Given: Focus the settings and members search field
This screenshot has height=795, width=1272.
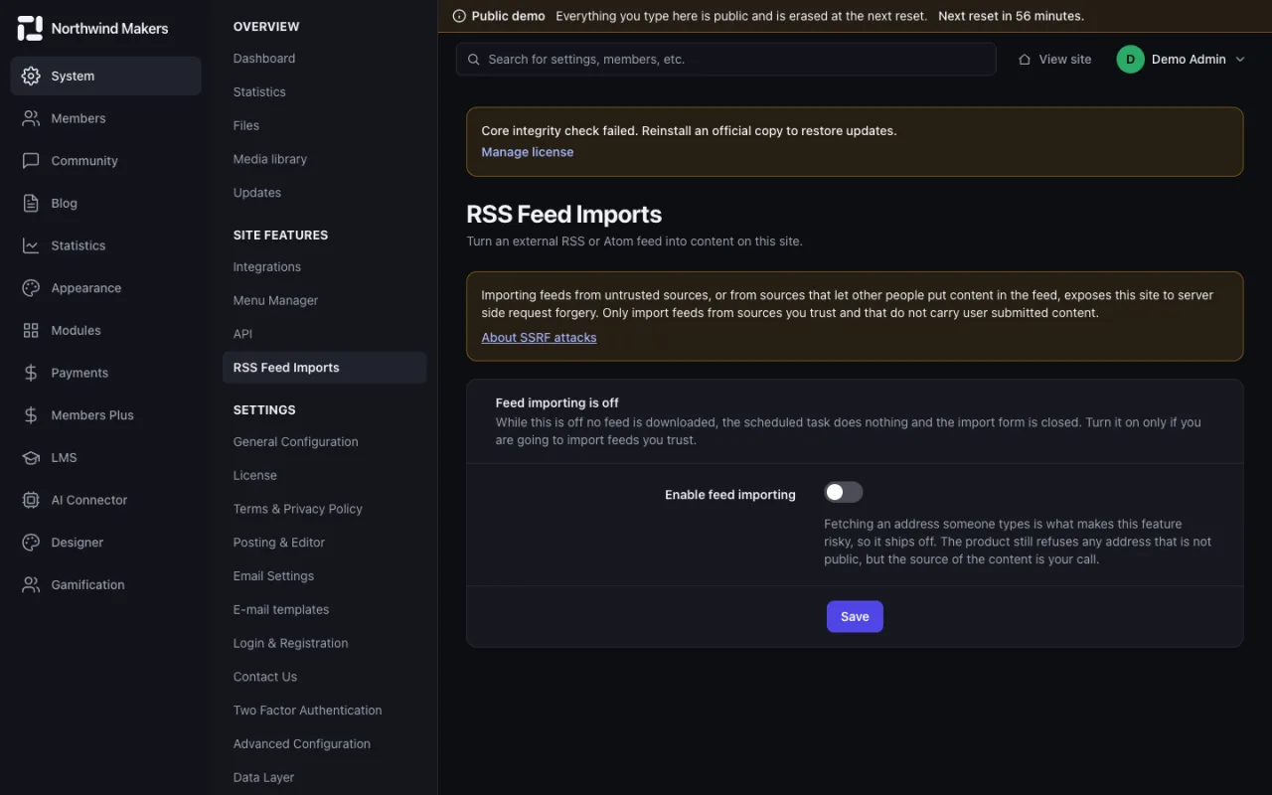Looking at the screenshot, I should click(726, 60).
